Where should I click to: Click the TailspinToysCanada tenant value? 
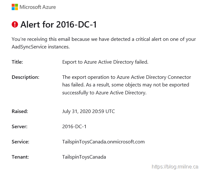pos(84,157)
